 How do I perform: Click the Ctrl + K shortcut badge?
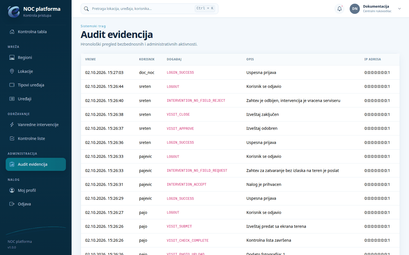205,8
